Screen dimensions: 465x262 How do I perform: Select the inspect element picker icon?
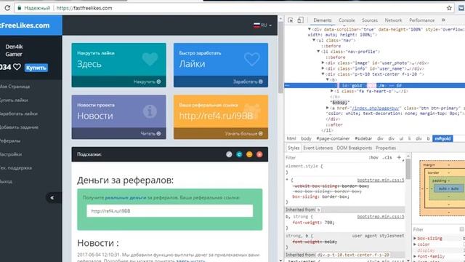click(291, 20)
